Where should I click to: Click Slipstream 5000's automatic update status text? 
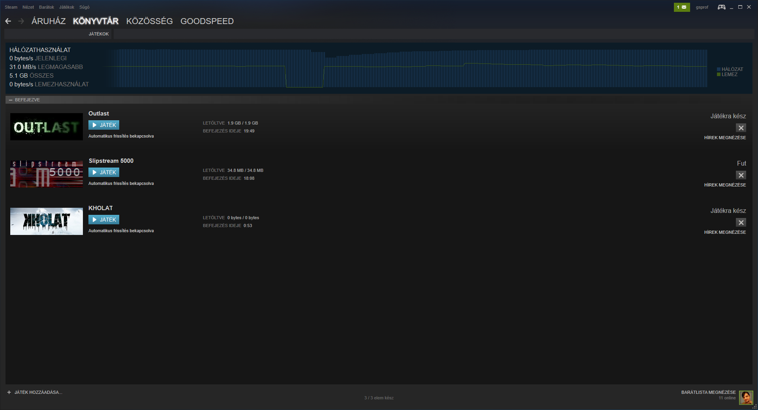pyautogui.click(x=121, y=183)
